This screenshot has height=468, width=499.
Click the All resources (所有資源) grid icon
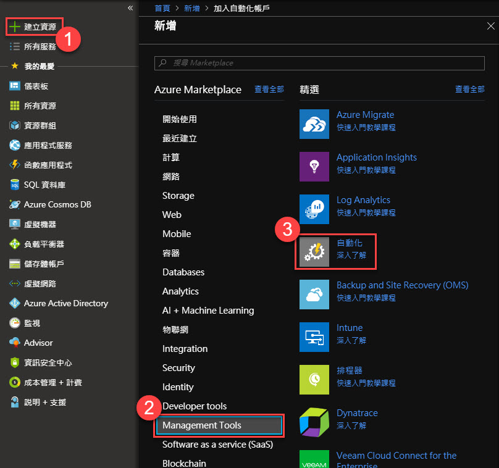[15, 106]
